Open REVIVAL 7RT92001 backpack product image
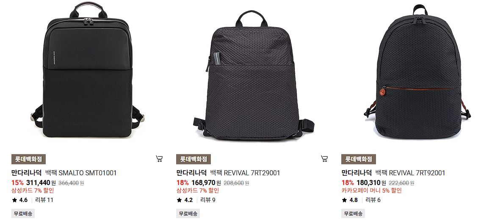 click(x=417, y=72)
